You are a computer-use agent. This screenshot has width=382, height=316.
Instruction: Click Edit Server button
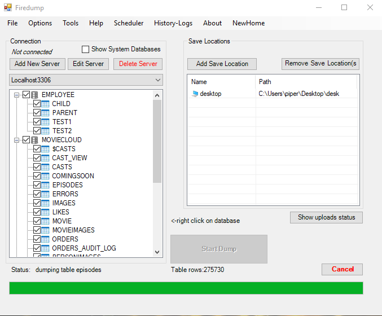(88, 64)
